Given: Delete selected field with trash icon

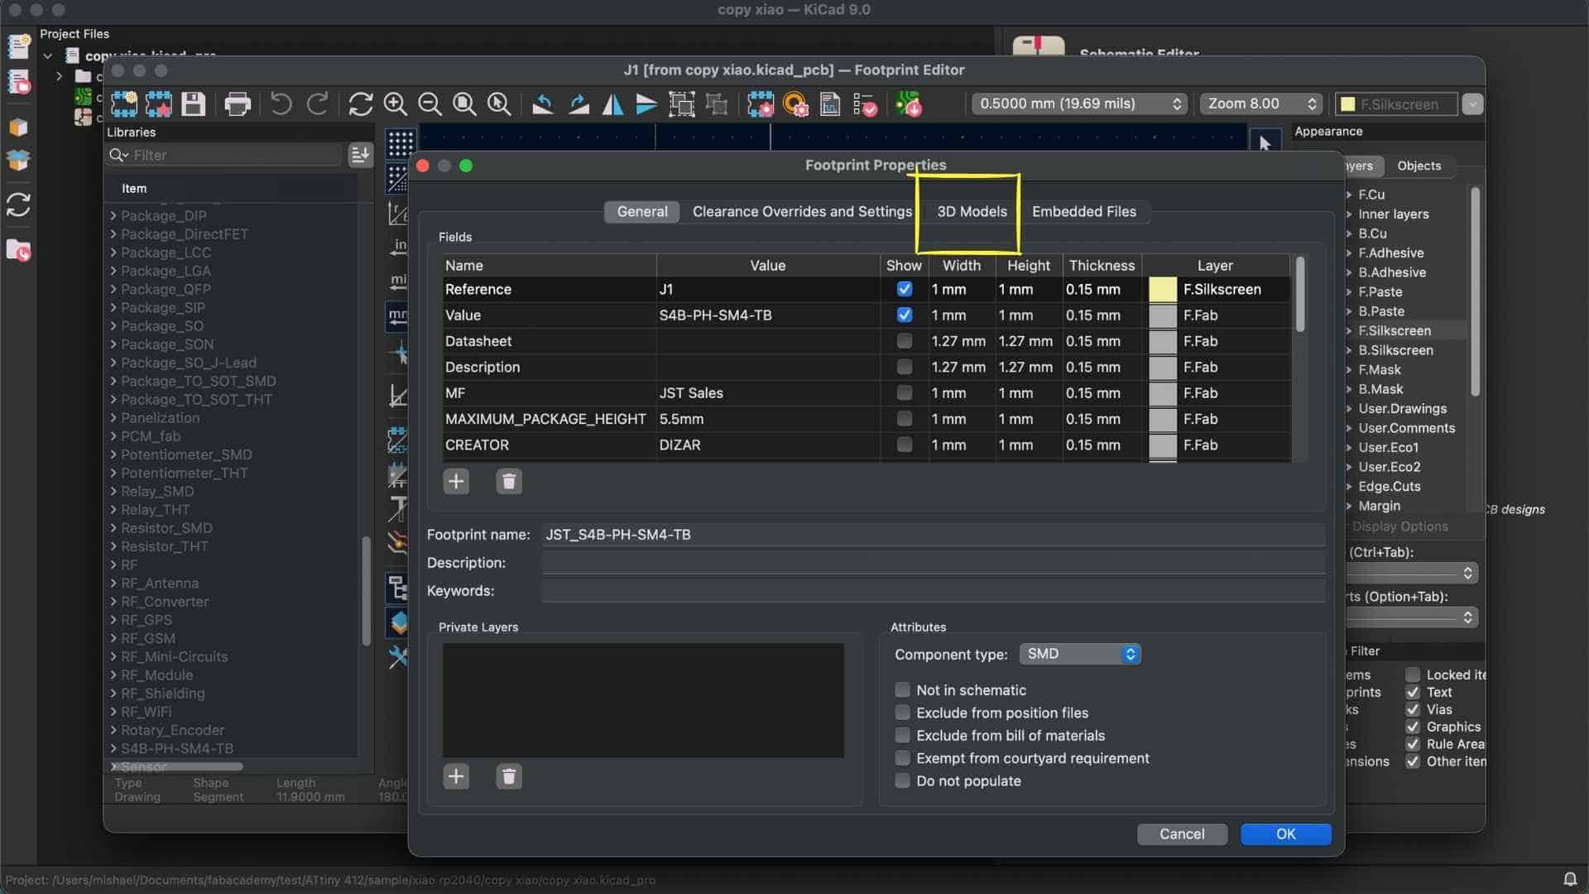Looking at the screenshot, I should click(x=508, y=481).
